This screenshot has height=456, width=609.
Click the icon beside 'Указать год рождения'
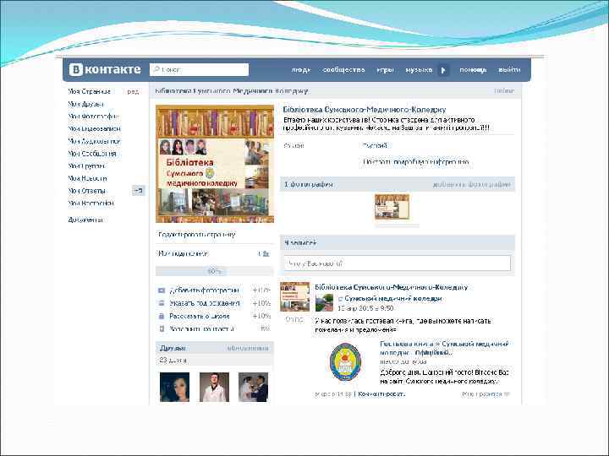[x=162, y=303]
